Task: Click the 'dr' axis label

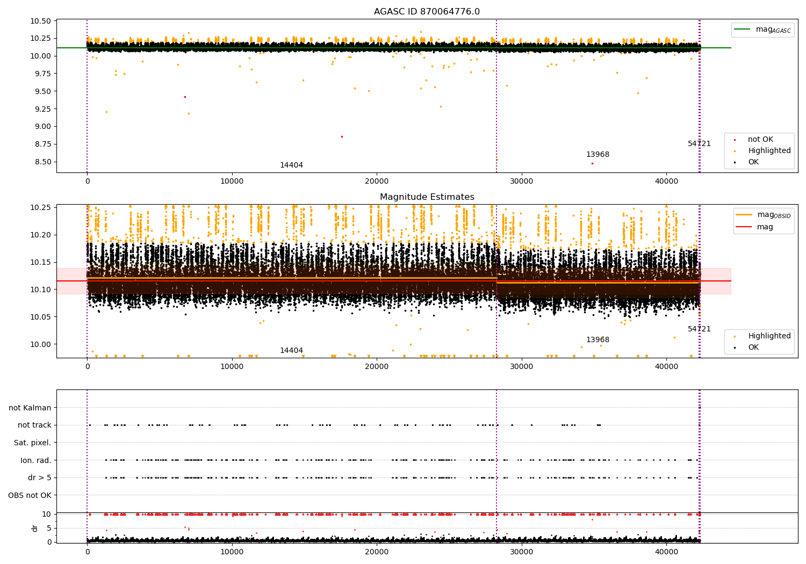Action: pos(35,528)
